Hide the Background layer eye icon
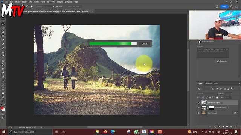The height and width of the screenshot is (135, 241). tap(198, 113)
